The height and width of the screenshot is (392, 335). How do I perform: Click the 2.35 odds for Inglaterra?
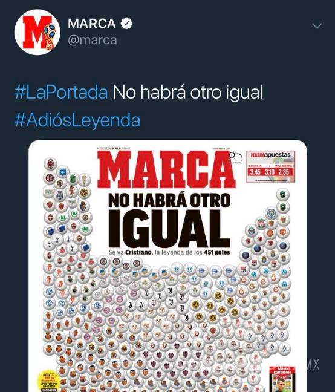click(x=284, y=172)
